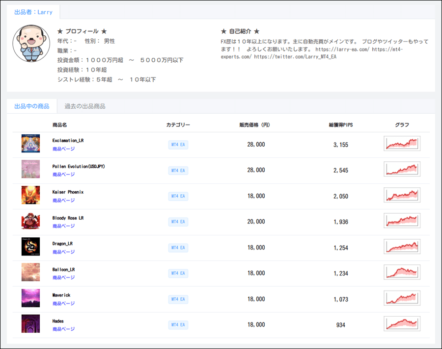This screenshot has width=442, height=349.
Task: Open 商品ページ link under Hades
Action: click(64, 329)
